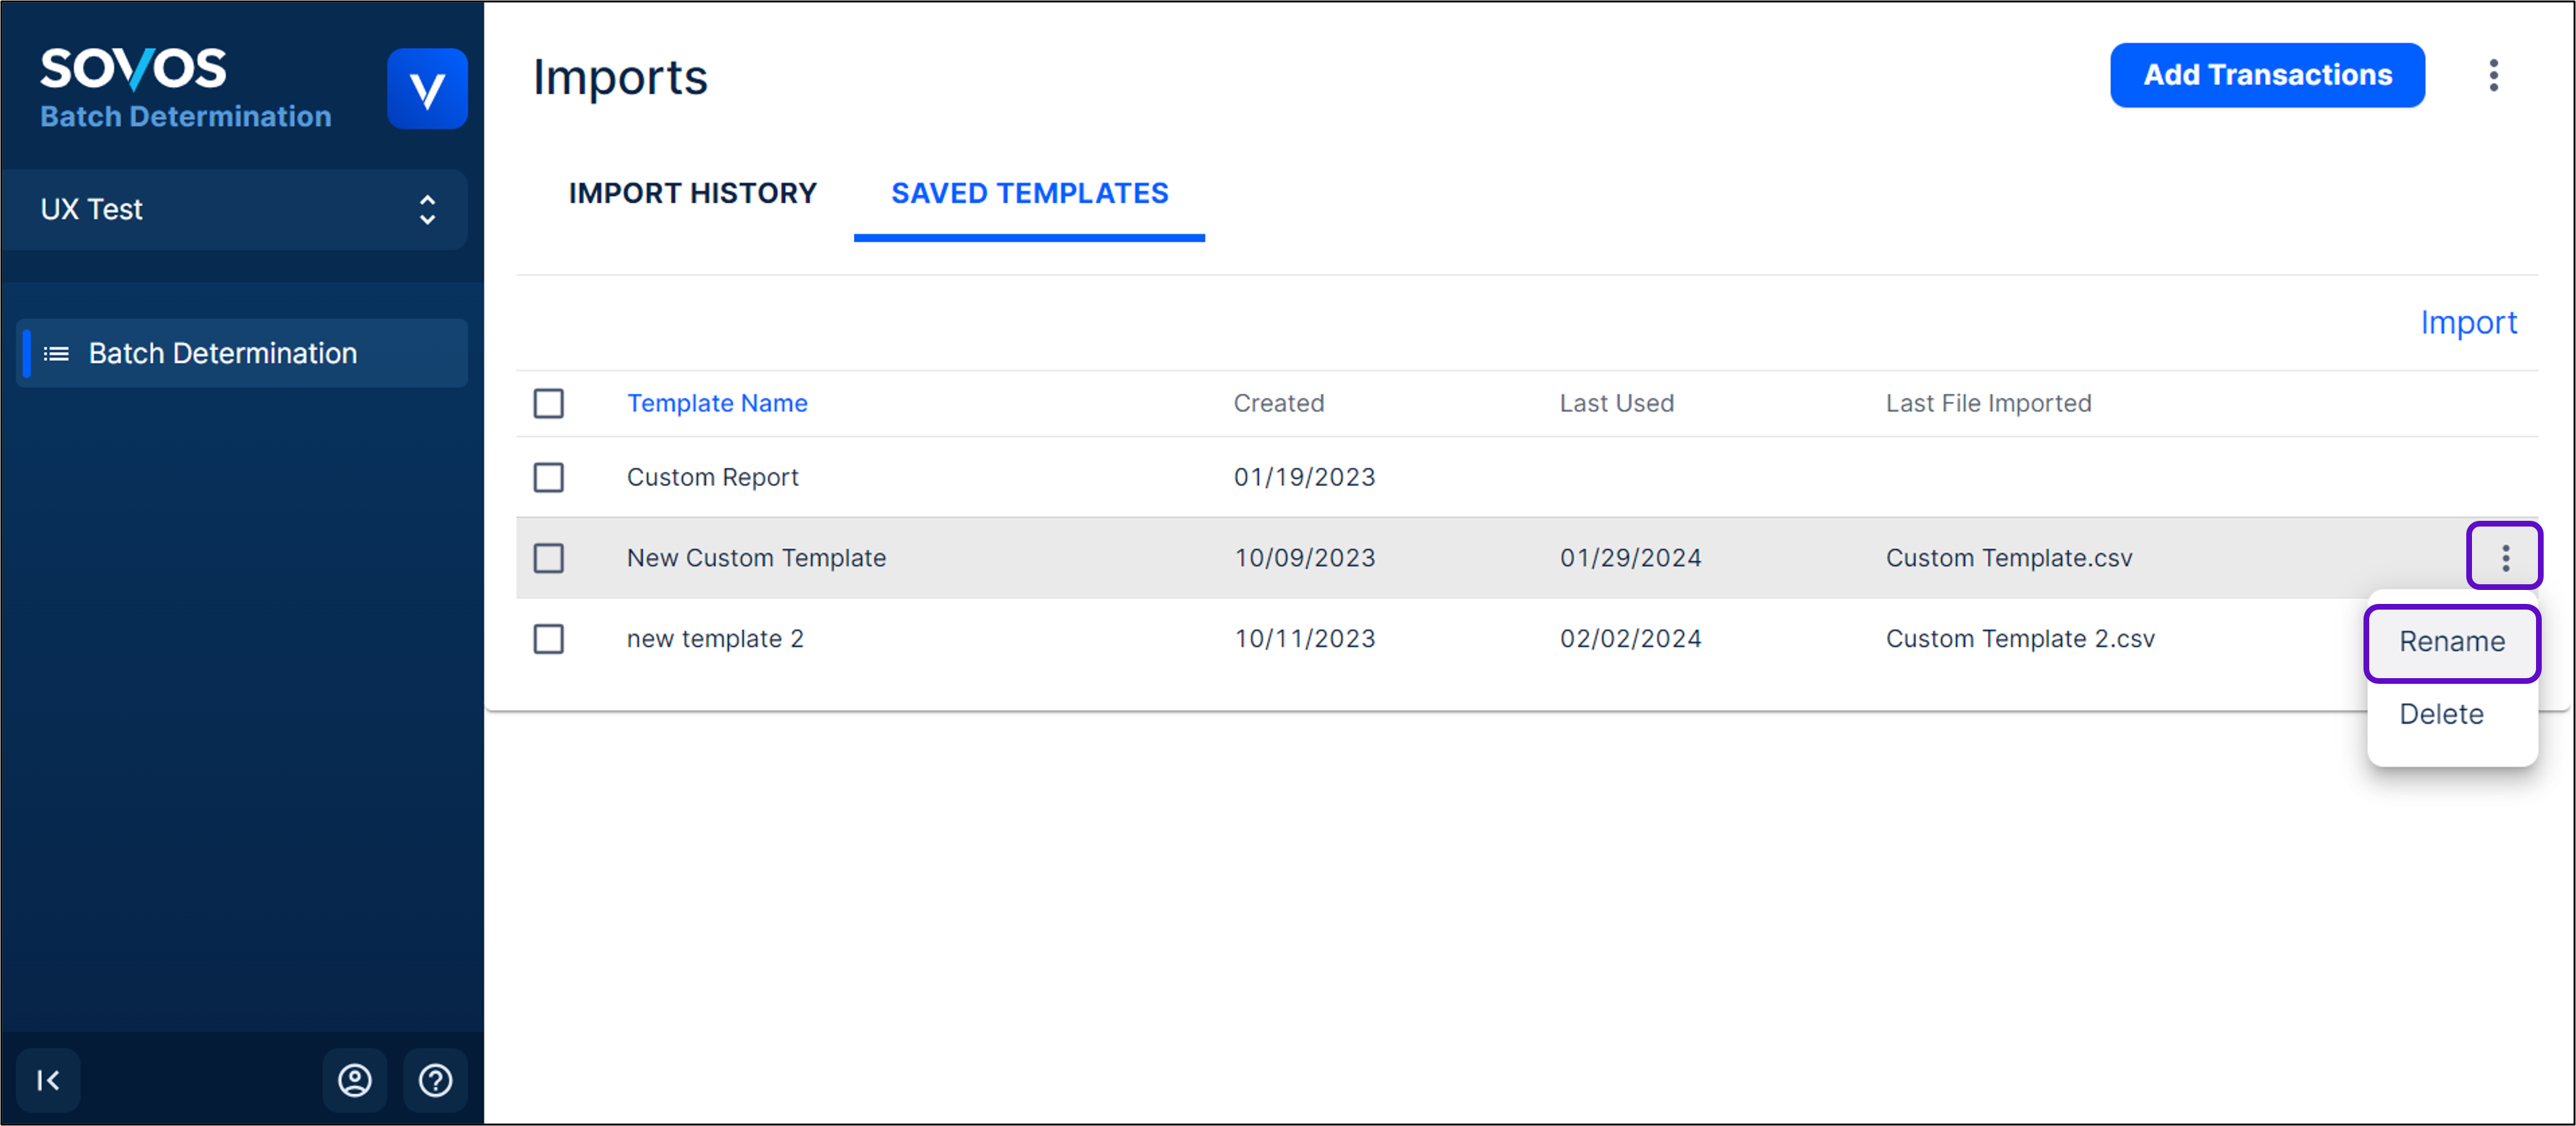Open the help question mark icon
This screenshot has width=2576, height=1126.
435,1079
